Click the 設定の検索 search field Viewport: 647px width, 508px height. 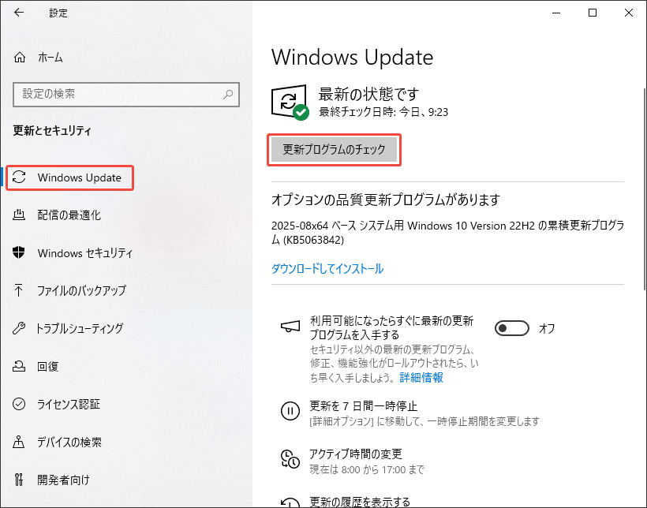click(126, 95)
